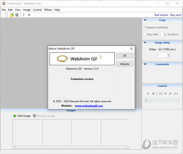Click the images scrollbar left arrow
The height and width of the screenshot is (154, 183).
(x=14, y=147)
